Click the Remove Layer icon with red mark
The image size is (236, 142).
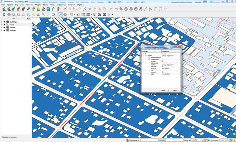(x=44, y=9)
